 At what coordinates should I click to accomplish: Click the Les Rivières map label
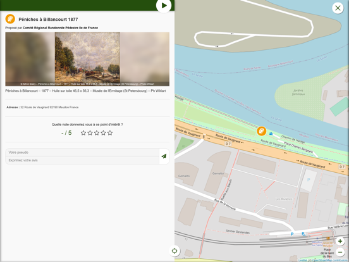[284, 199]
